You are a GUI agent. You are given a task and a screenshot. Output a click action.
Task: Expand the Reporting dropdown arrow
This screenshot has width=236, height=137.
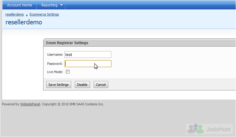pos(61,5)
